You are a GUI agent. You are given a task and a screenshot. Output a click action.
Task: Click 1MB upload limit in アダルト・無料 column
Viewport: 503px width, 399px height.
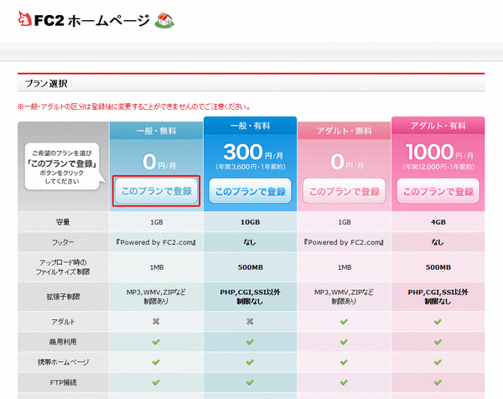[x=345, y=267]
